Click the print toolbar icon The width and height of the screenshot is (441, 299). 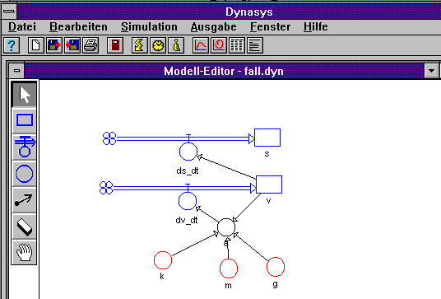(91, 45)
